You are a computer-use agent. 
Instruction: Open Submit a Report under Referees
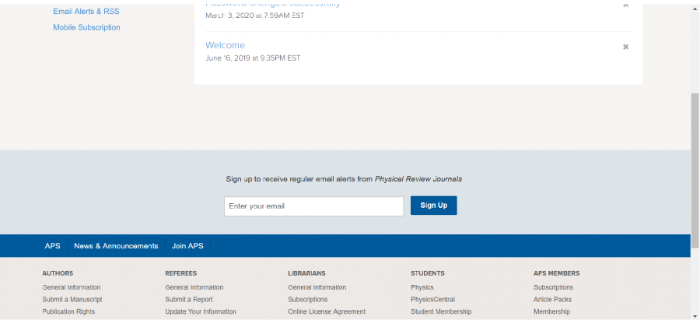(189, 299)
